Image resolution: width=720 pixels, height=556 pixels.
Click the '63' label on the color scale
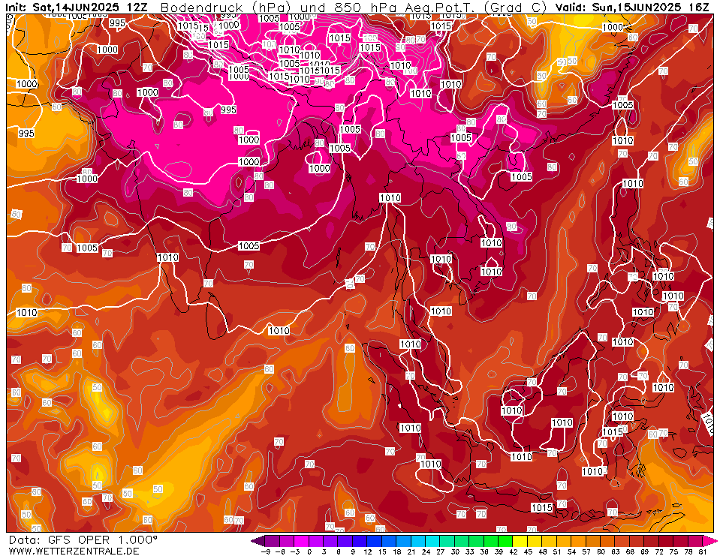coord(616,551)
